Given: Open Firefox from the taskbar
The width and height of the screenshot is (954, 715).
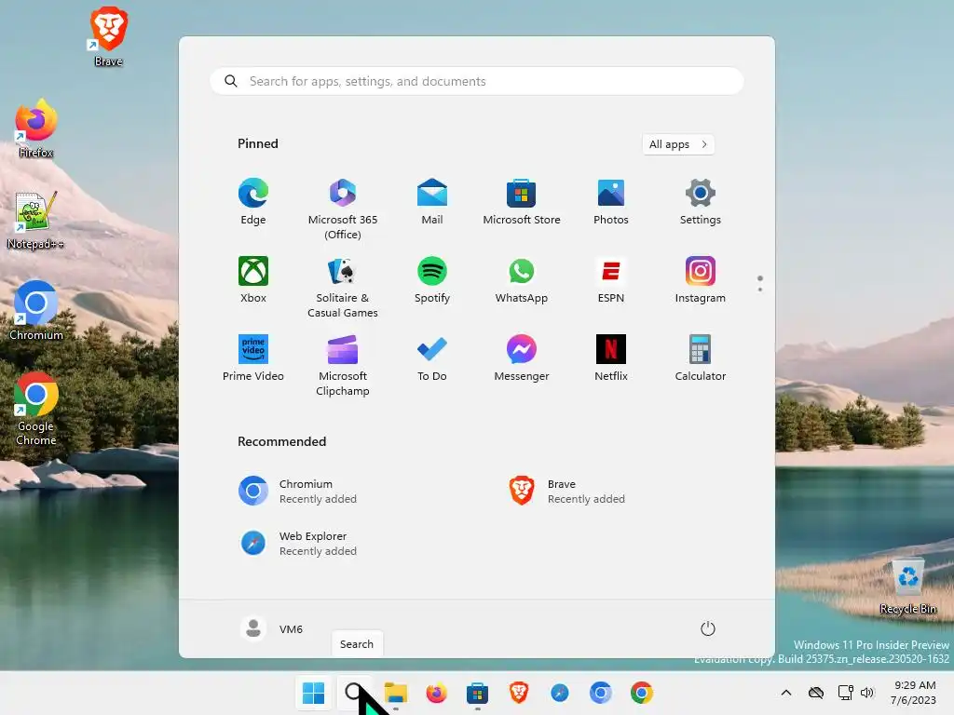Looking at the screenshot, I should pyautogui.click(x=436, y=693).
